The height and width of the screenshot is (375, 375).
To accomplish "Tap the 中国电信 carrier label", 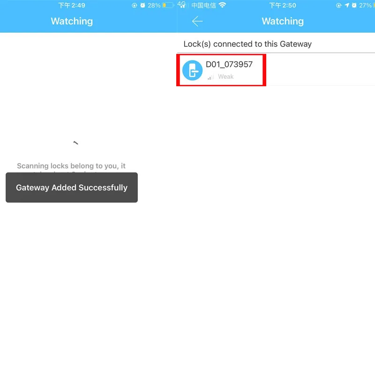I will [204, 5].
